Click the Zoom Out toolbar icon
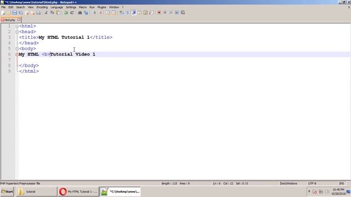This screenshot has height=197, width=351. click(x=100, y=13)
